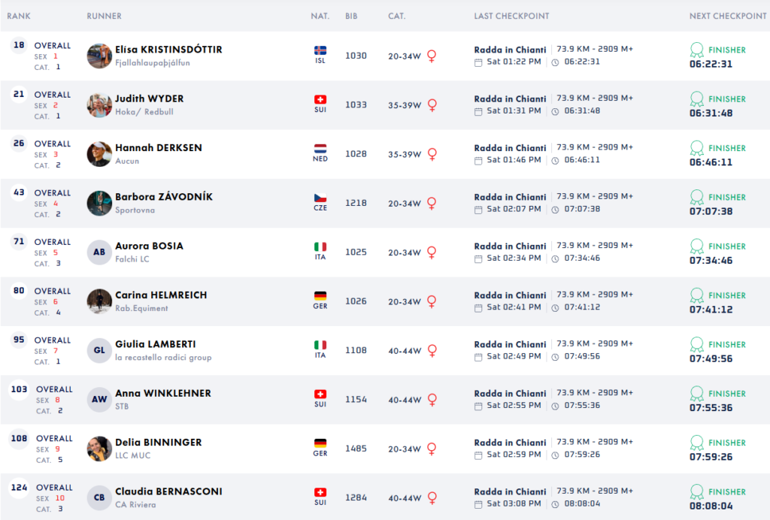Viewport: 770px width, 520px height.
Task: Click the Netherlands flag beside Hannah Derksen
Action: tap(320, 149)
